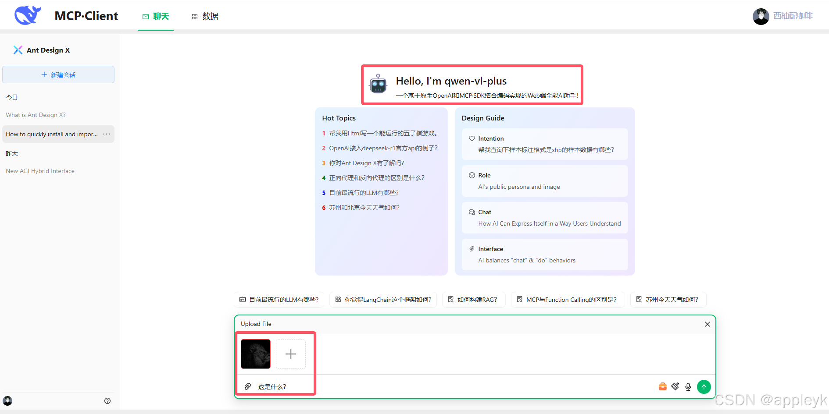Click the MCP-Client whale logo
Viewport: 829px width, 414px height.
click(x=28, y=15)
